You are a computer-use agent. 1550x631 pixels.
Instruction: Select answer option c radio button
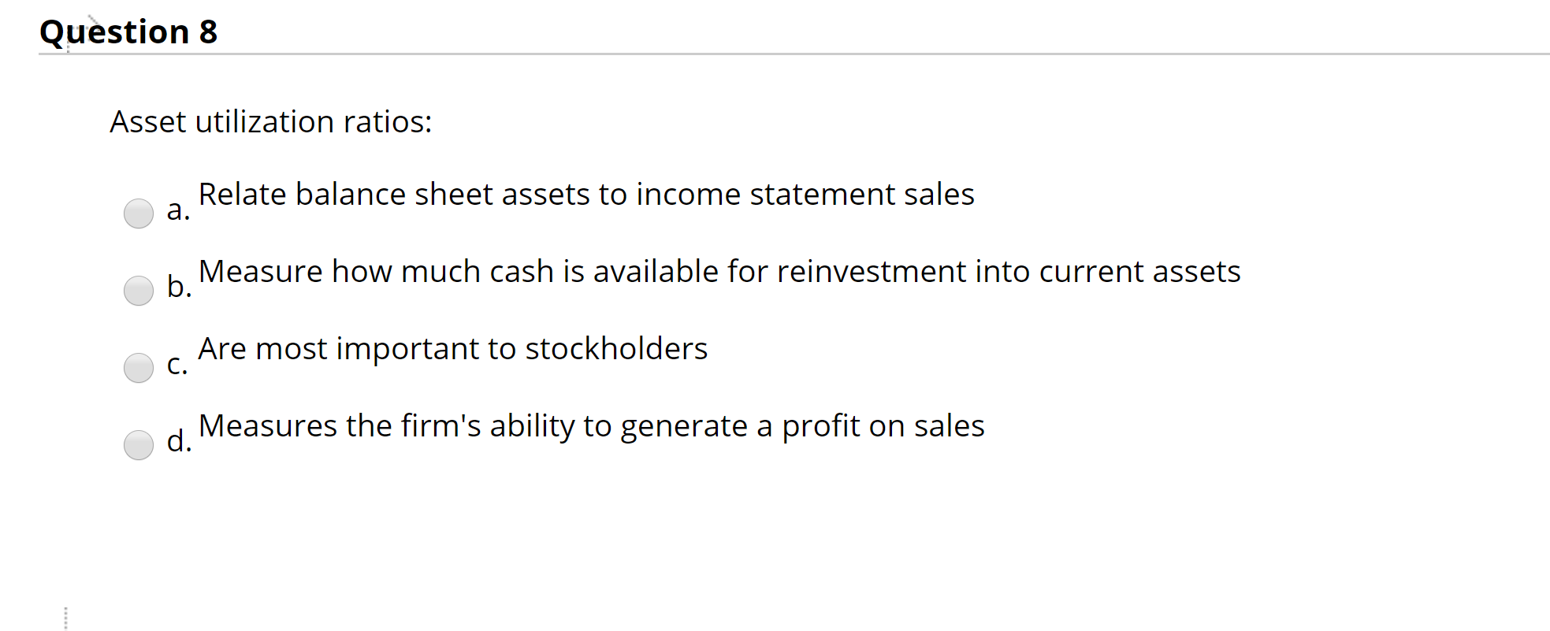[x=139, y=367]
